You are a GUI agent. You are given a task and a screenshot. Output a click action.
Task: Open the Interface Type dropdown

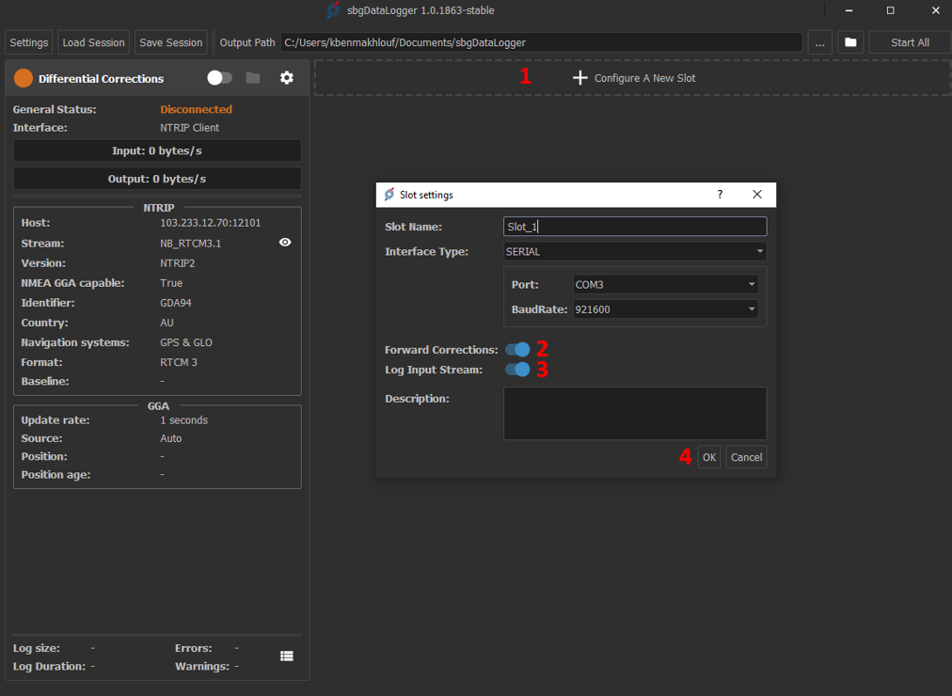coord(635,251)
